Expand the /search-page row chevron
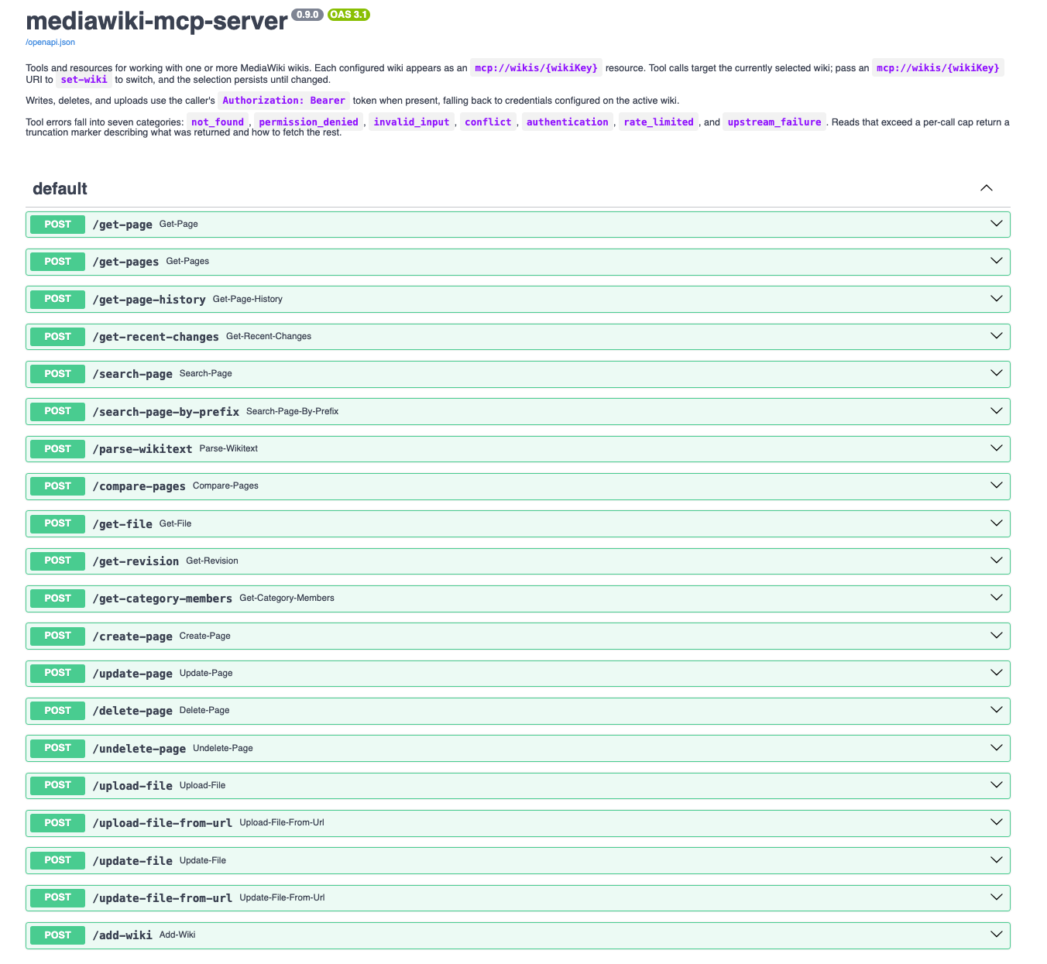The image size is (1047, 964). 997,373
